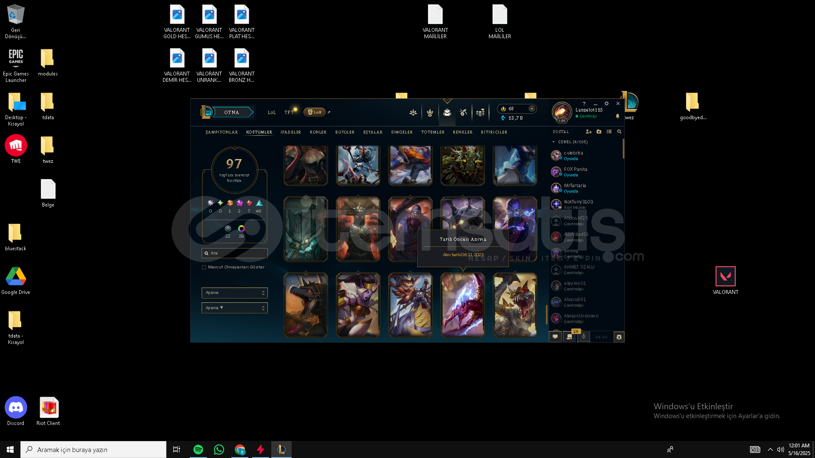Select the Tarih Öncesi Anivia skin card
Screen dimensions: 815x458
pos(463,305)
